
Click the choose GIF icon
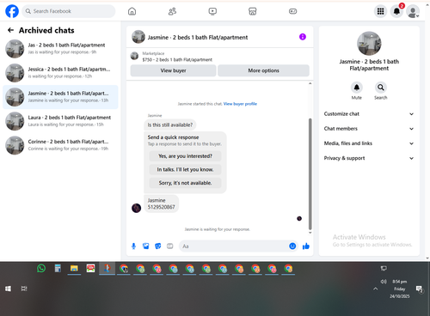click(170, 246)
